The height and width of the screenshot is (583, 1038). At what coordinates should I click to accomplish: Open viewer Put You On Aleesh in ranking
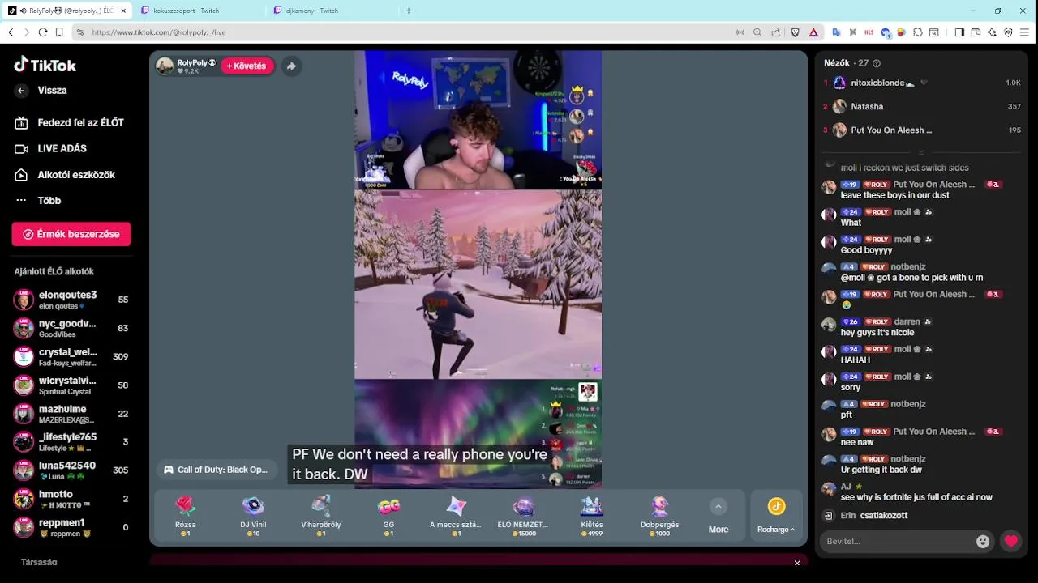[922, 130]
